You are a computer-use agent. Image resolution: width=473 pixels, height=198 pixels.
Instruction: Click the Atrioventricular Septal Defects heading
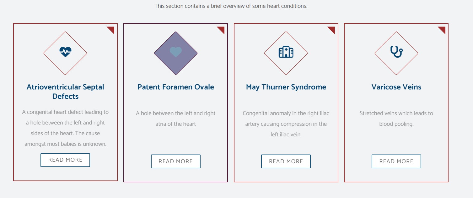coord(65,92)
